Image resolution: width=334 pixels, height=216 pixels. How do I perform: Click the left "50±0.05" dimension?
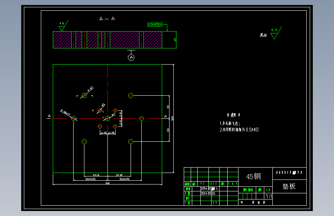click(x=91, y=179)
